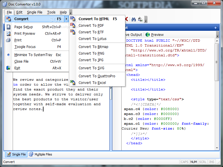Image resolution: width=223 pixels, height=167 pixels.
Task: Open the Output toolbar overflow dropdown
Action: (218, 35)
